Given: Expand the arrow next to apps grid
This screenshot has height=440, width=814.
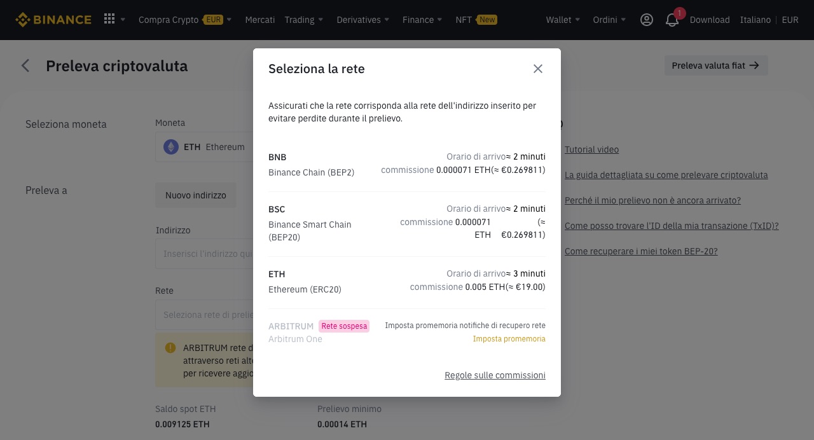Looking at the screenshot, I should (x=123, y=20).
